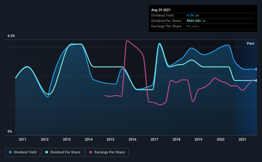Image resolution: width=262 pixels, height=162 pixels.
Task: Click the teal Dividend Per Share legend dot
Action: 47,152
